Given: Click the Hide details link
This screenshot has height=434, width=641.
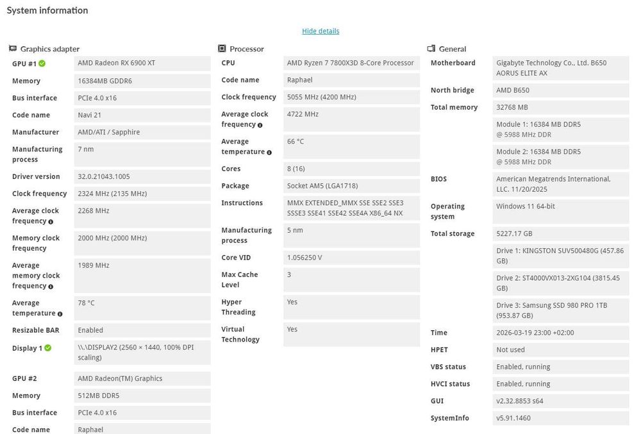Looking at the screenshot, I should point(320,31).
